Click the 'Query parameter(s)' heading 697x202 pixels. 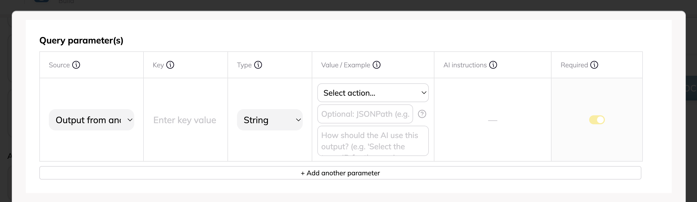(81, 40)
